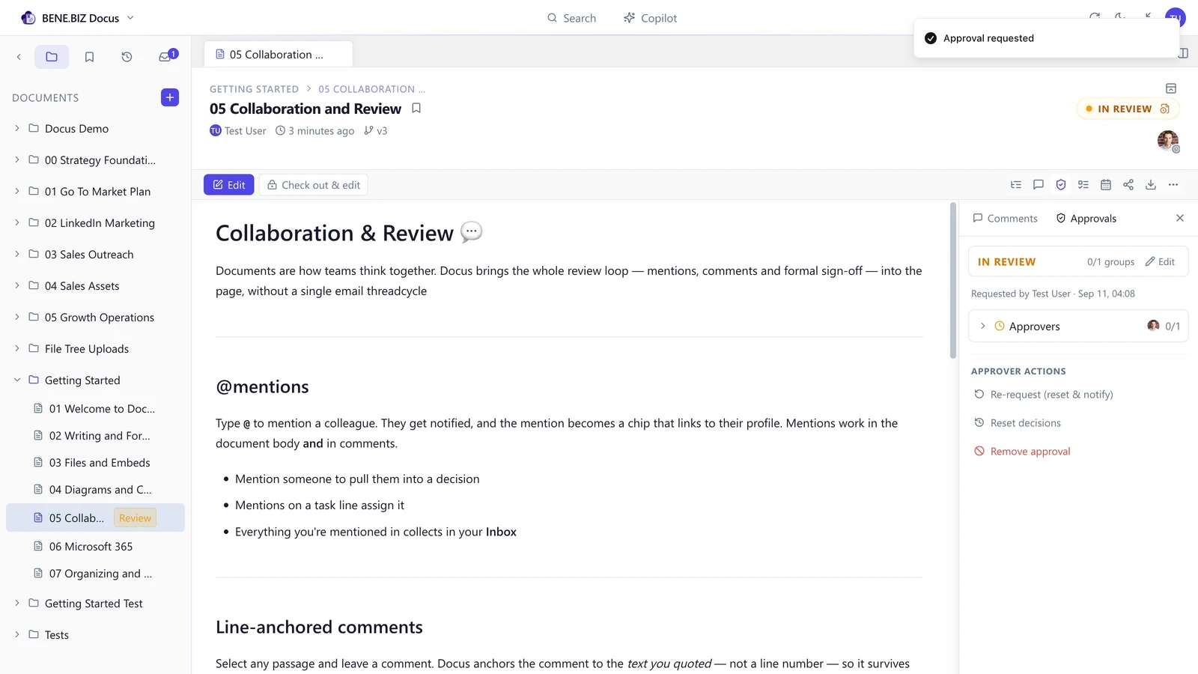Toggle the approvals shield icon in toolbar

(x=1061, y=185)
